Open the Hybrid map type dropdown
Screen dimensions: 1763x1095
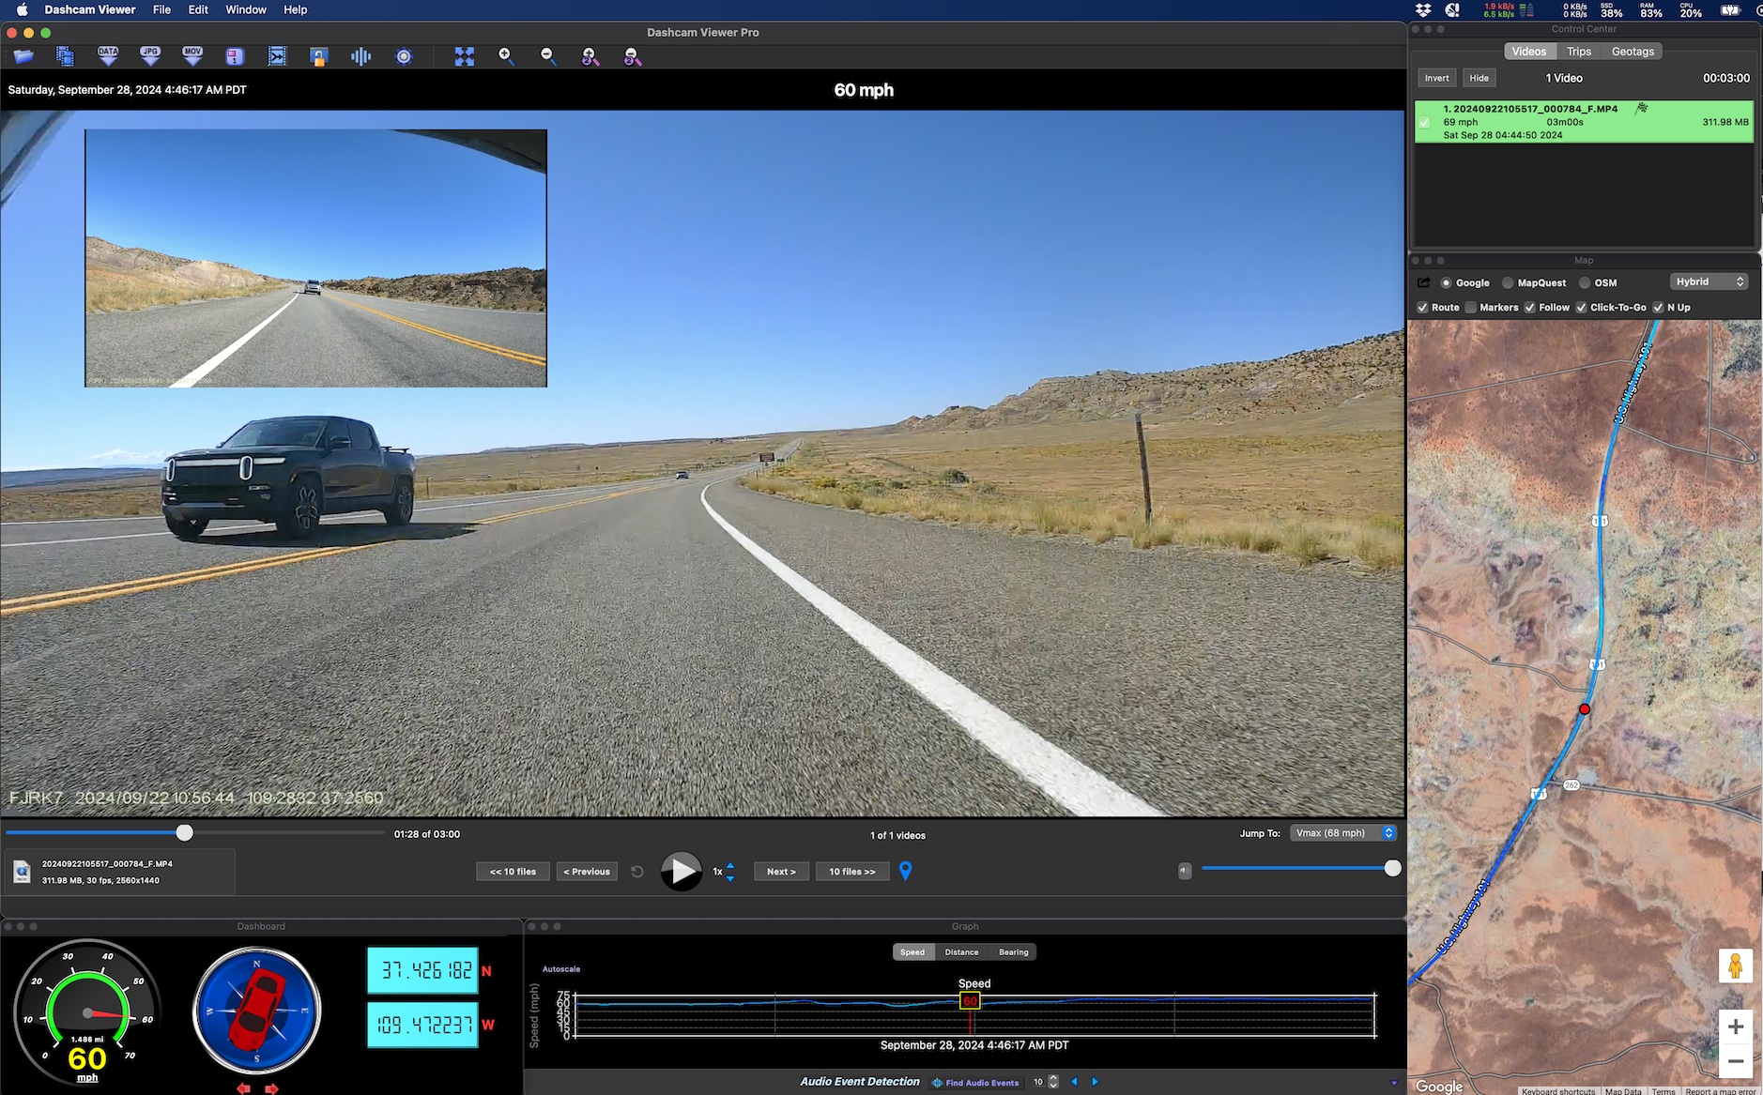1709,282
